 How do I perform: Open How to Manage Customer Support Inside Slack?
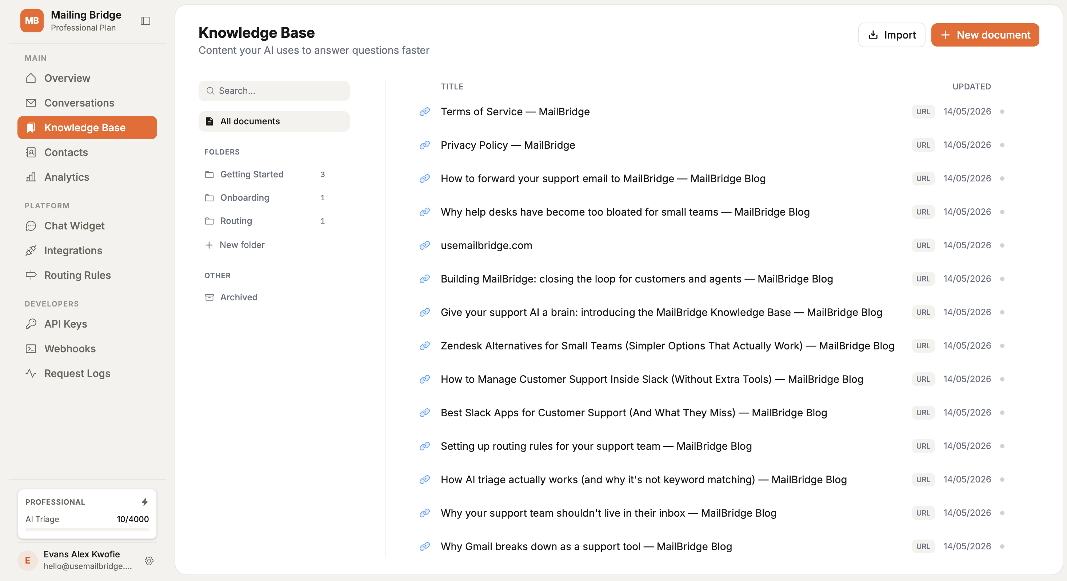[x=652, y=379]
